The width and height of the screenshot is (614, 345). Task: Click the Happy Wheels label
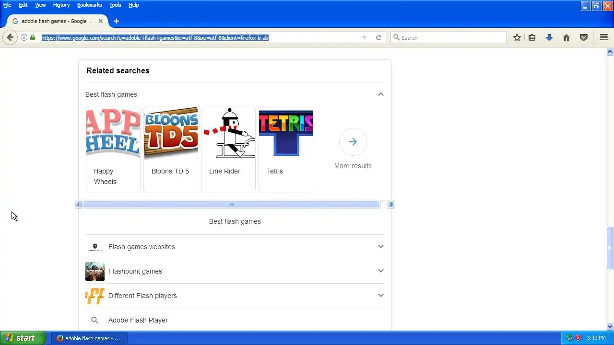105,176
